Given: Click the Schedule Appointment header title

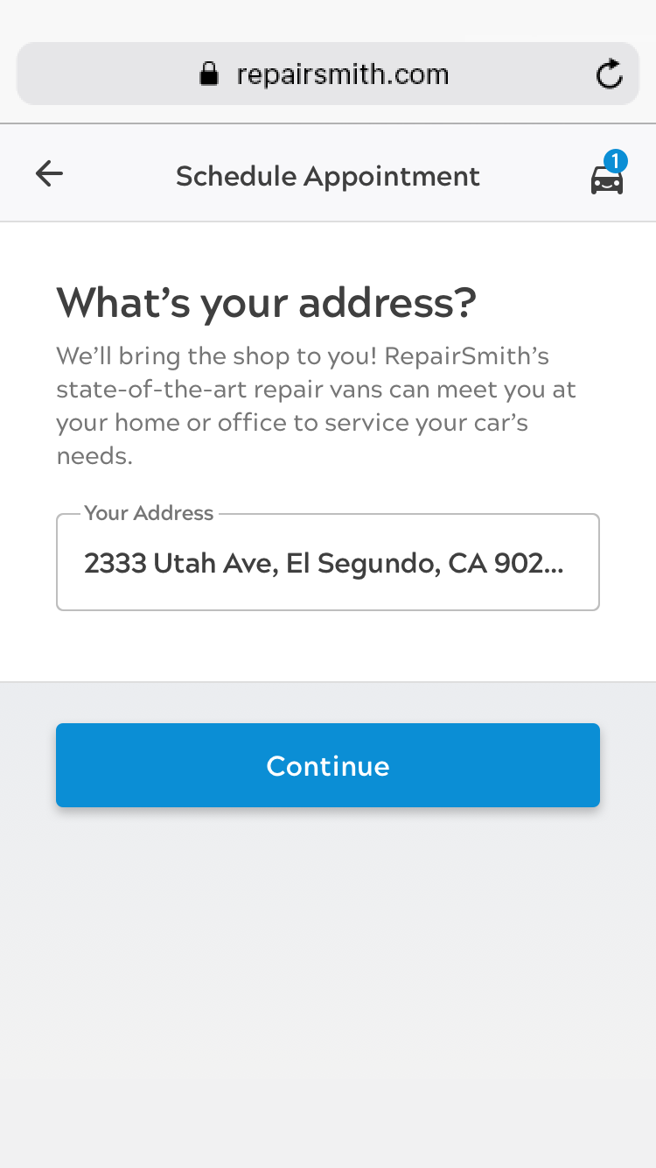Looking at the screenshot, I should coord(327,176).
